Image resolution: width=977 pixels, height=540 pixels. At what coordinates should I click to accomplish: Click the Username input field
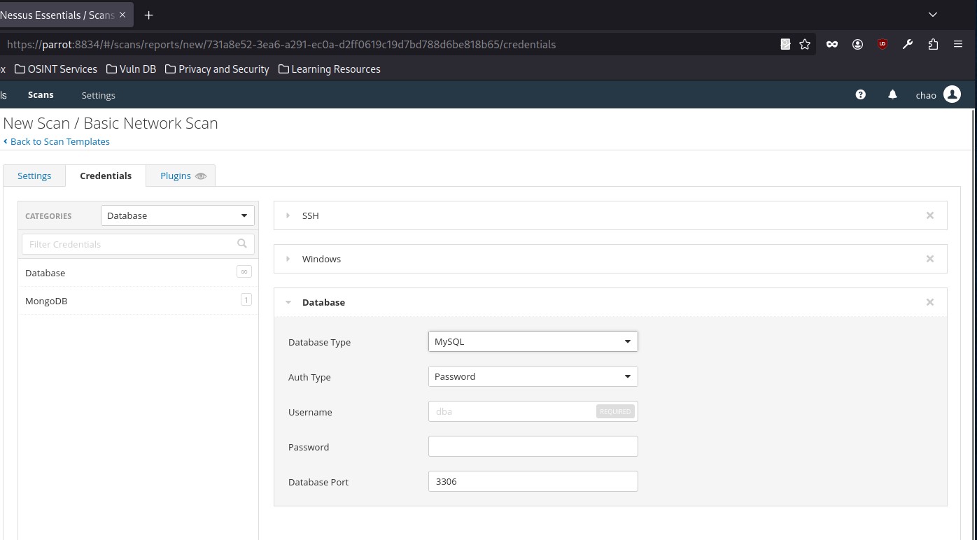533,411
